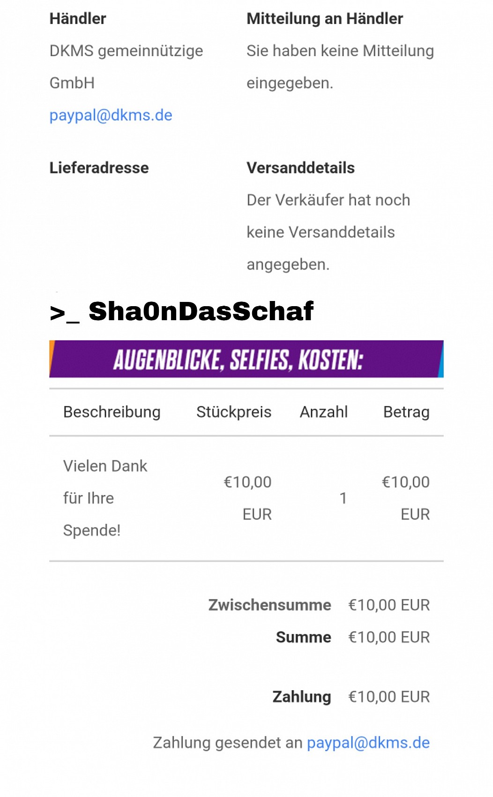Viewport: 493px width, 797px height.
Task: Click the 'Summe' total amount €10,00 EUR
Action: [x=389, y=637]
